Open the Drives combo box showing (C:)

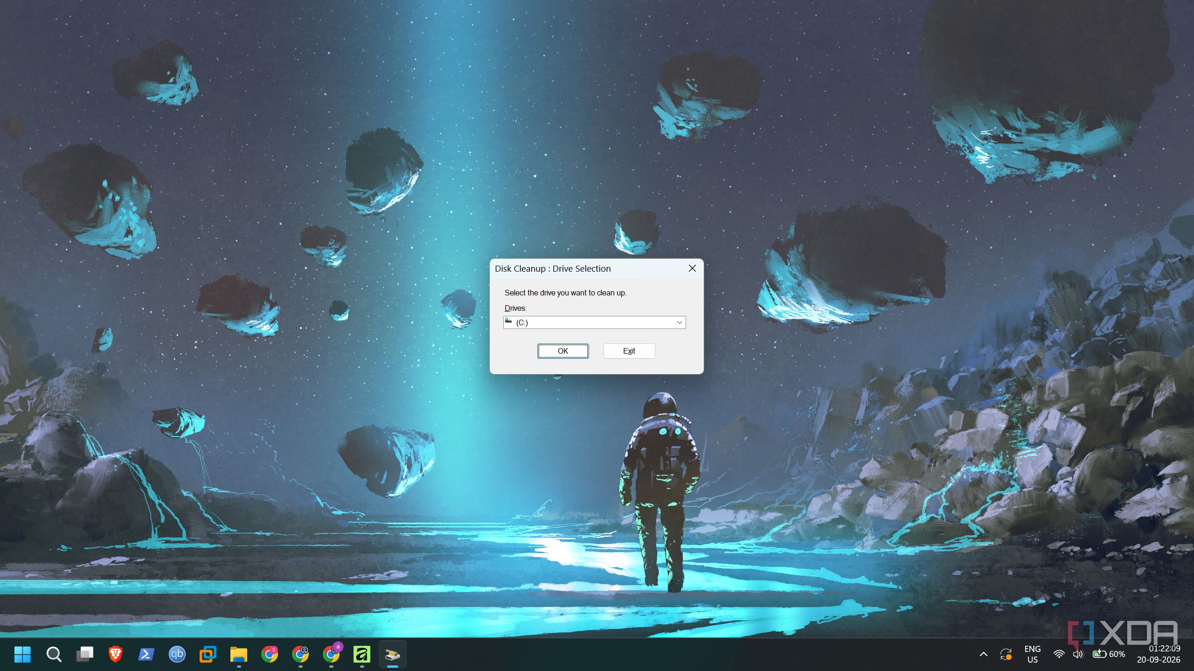tap(594, 322)
